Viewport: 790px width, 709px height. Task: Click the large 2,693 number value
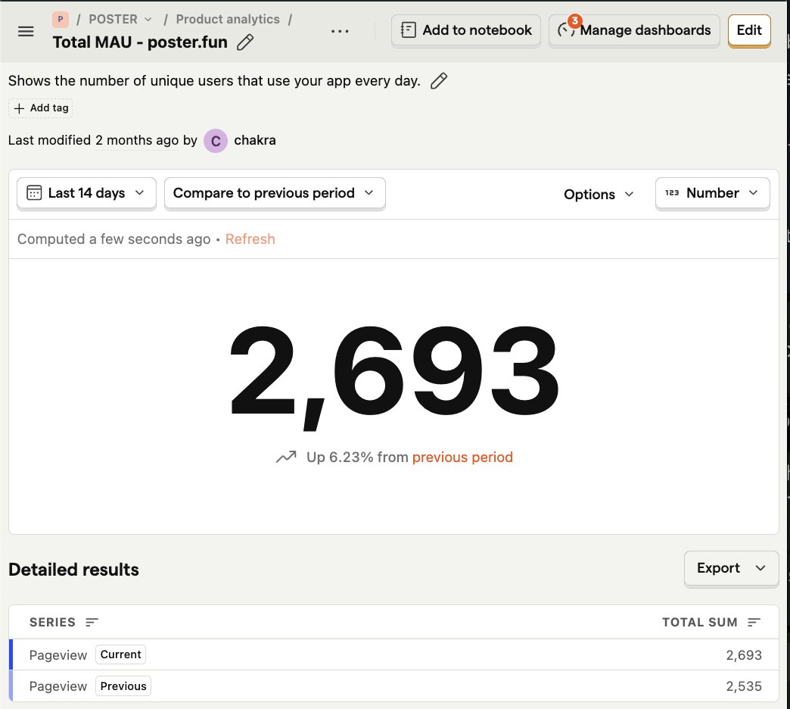tap(394, 377)
